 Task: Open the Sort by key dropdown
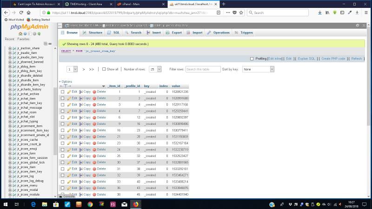[258, 69]
